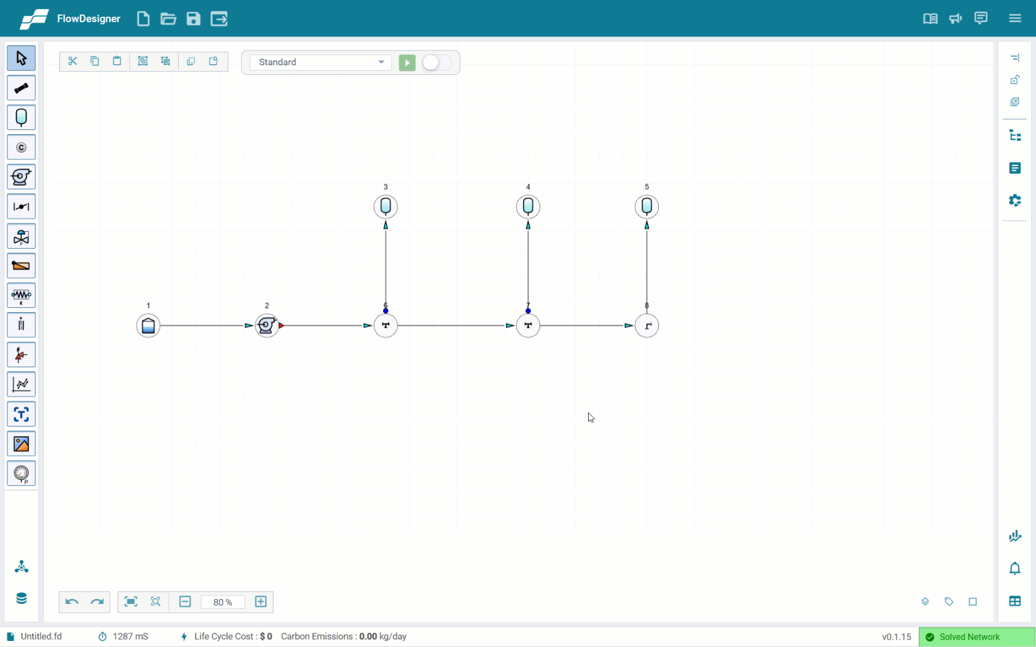Image resolution: width=1036 pixels, height=647 pixels.
Task: Toggle the switch next to run button
Action: pos(436,62)
